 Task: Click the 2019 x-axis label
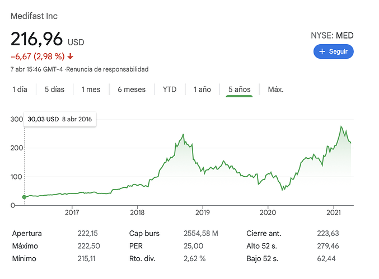coord(203,212)
